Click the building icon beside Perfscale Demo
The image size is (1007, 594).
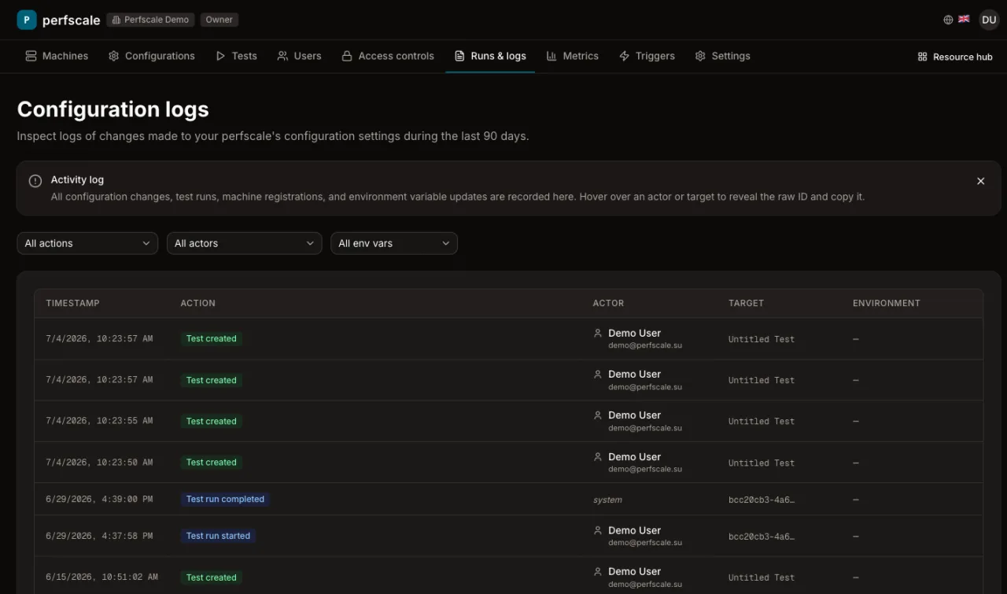pyautogui.click(x=116, y=20)
